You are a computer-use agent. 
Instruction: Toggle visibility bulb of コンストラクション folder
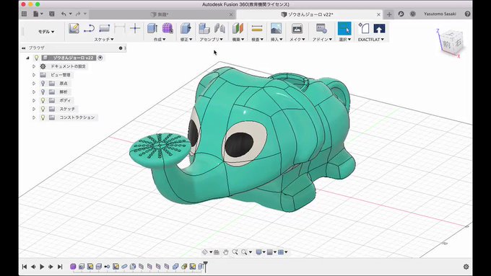(43, 117)
